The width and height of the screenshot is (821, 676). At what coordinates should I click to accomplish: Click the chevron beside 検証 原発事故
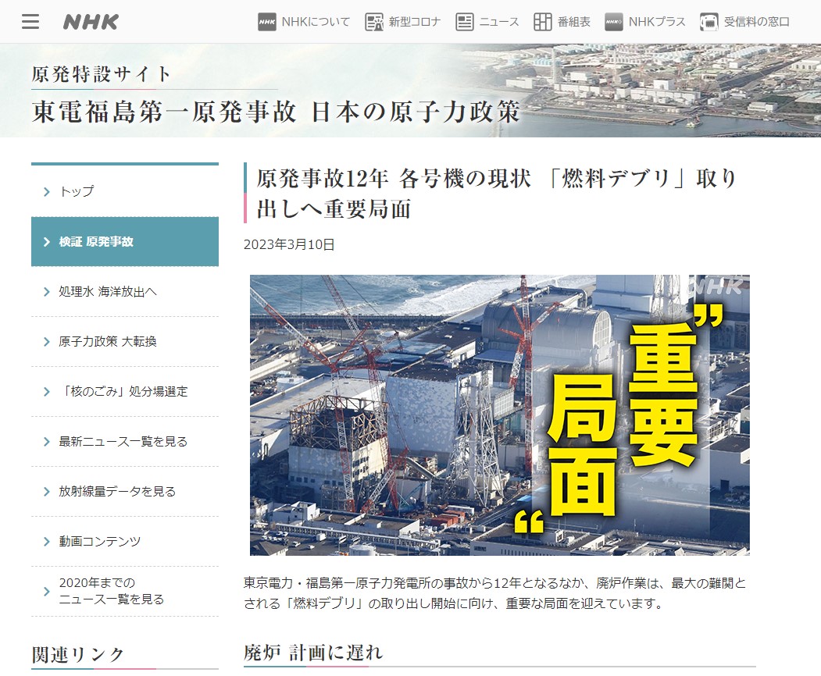47,242
